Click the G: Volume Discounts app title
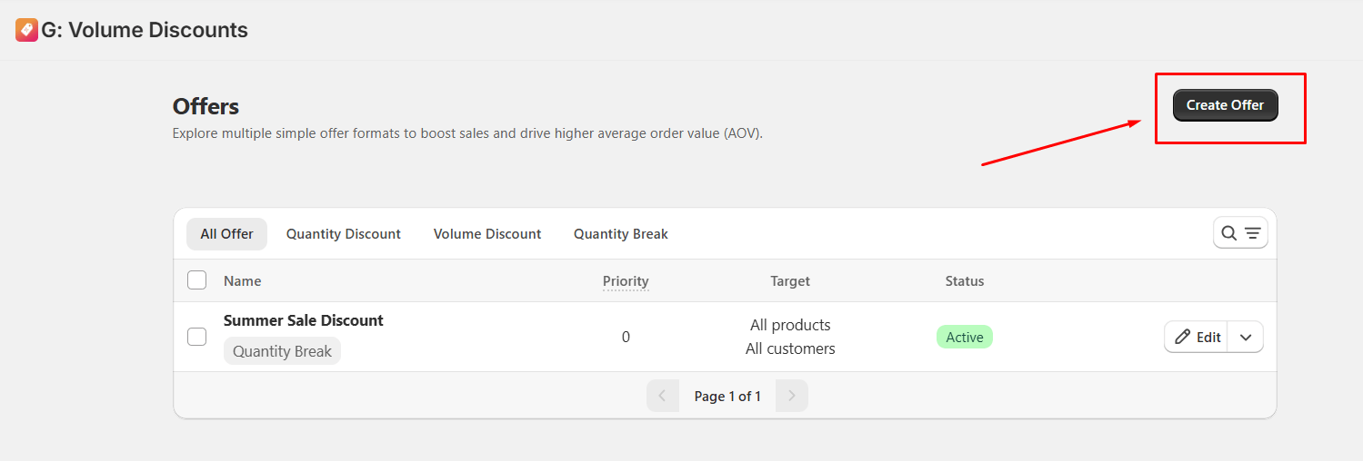The image size is (1363, 461). pos(145,30)
